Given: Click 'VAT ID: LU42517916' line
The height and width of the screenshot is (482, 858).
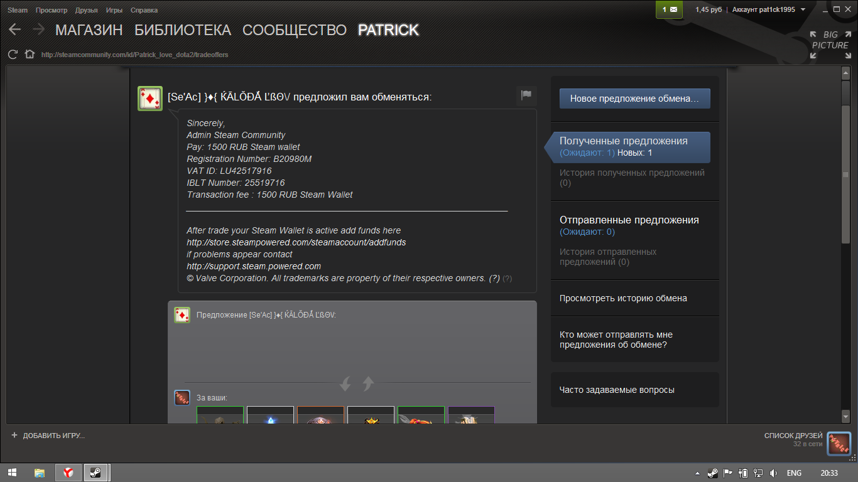Looking at the screenshot, I should [229, 171].
